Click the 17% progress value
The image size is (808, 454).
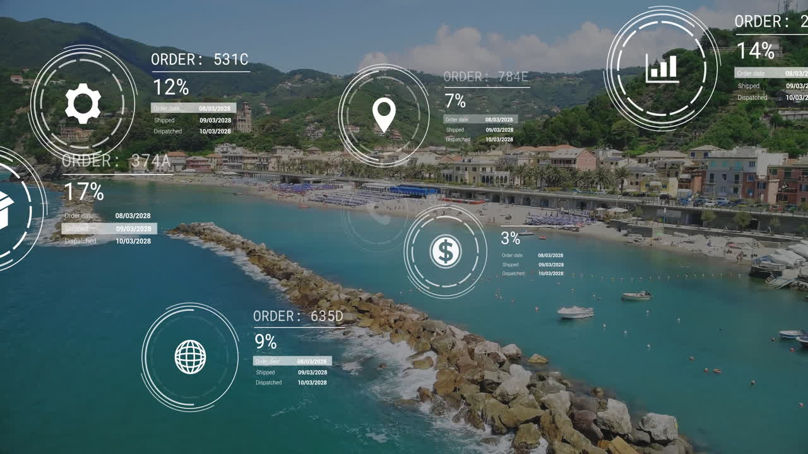[83, 191]
